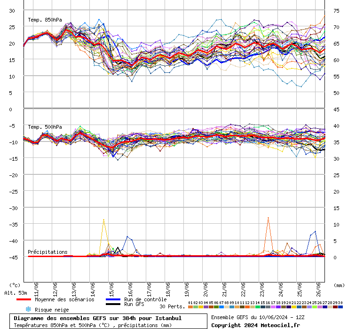Click the 'Temp. 850hPa' chart label
The image size is (348, 329).
click(x=45, y=20)
